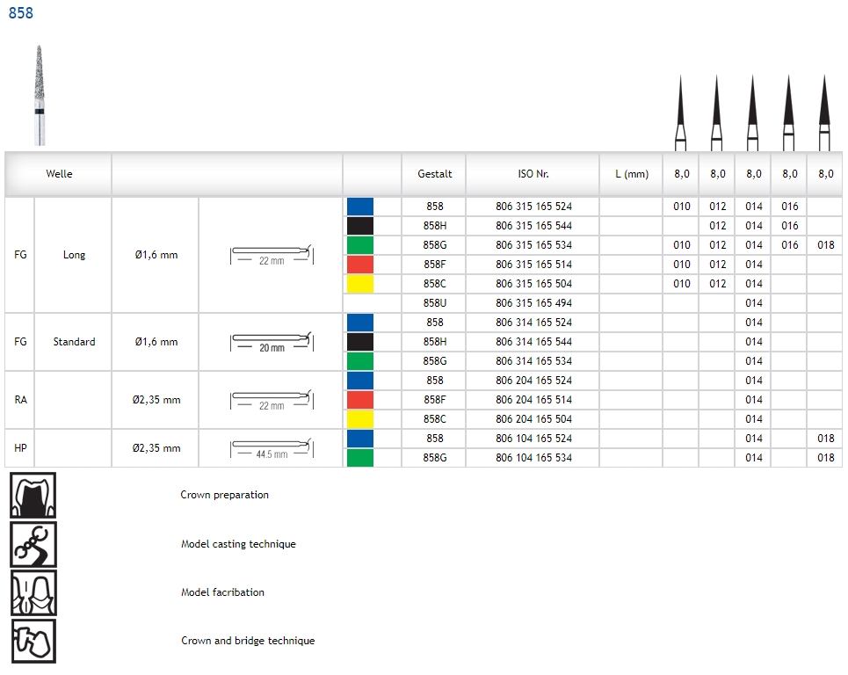Viewport: 848px width, 675px height.
Task: Click the leftmost bur silhouette in header
Action: (x=681, y=112)
